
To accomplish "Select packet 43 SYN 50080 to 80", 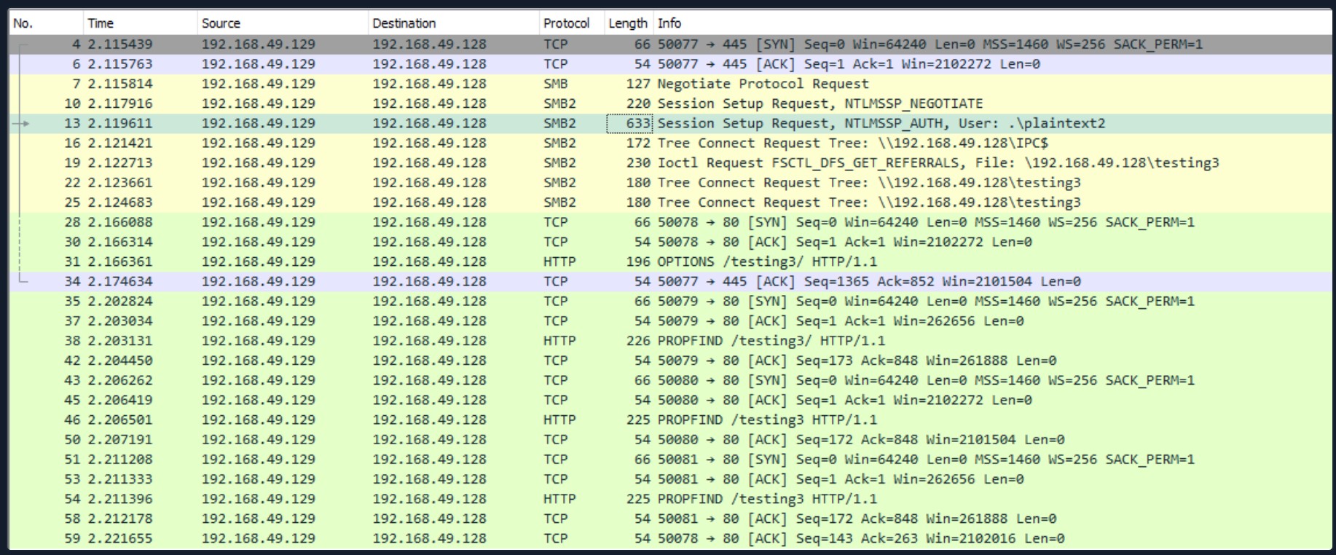I will 670,380.
